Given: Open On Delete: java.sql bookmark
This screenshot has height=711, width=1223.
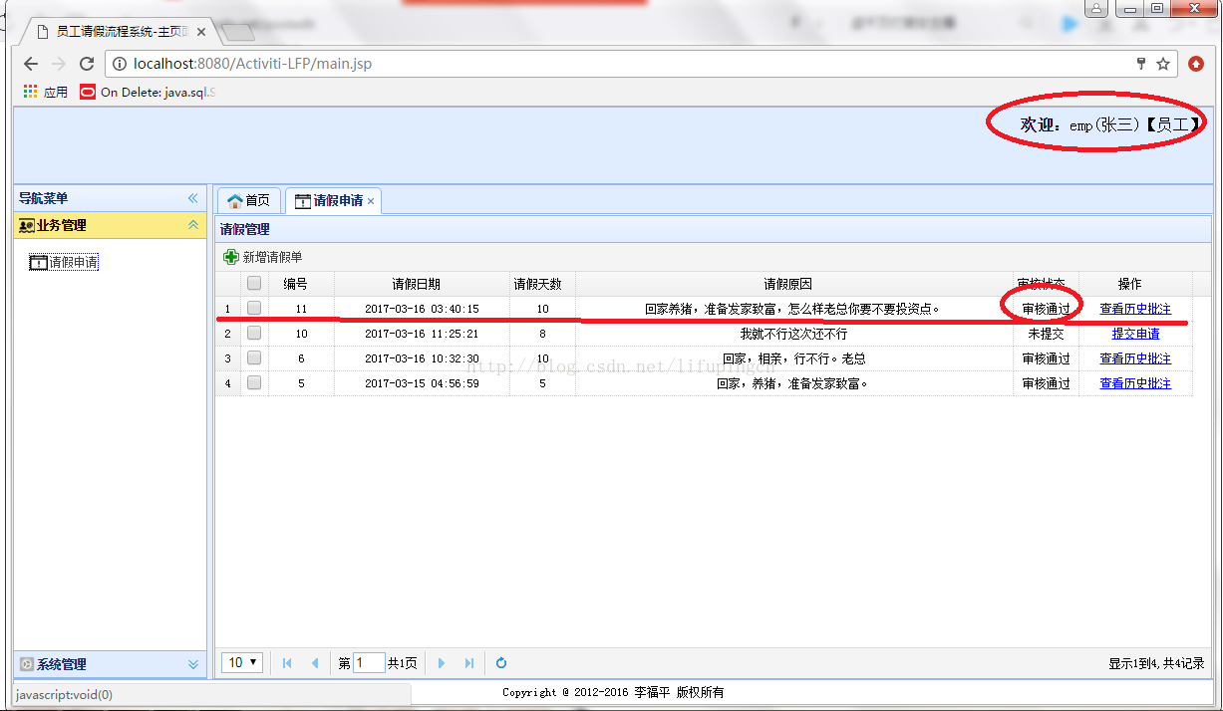Looking at the screenshot, I should tap(148, 92).
